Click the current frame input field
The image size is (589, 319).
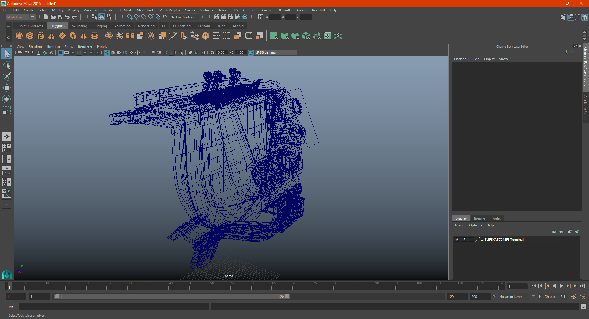pos(517,286)
